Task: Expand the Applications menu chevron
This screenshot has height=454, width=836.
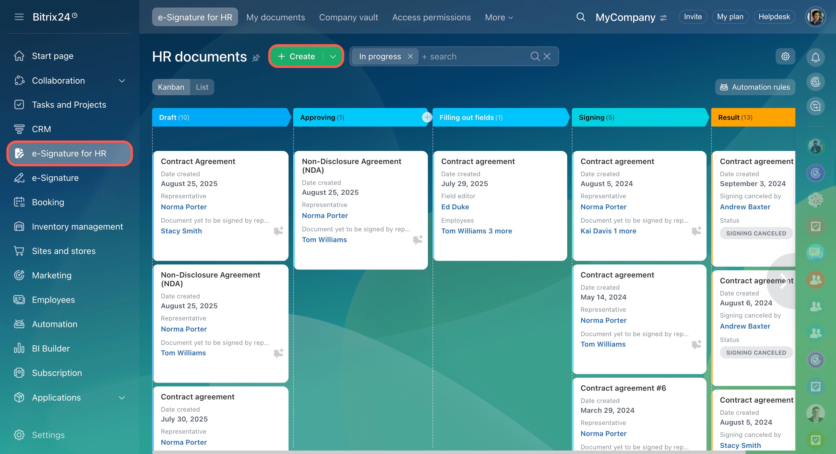Action: click(122, 397)
